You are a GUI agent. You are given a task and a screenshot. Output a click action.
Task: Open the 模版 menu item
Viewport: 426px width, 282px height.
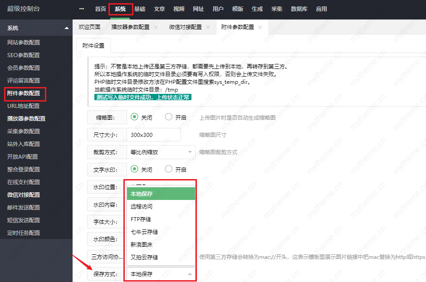pos(237,8)
